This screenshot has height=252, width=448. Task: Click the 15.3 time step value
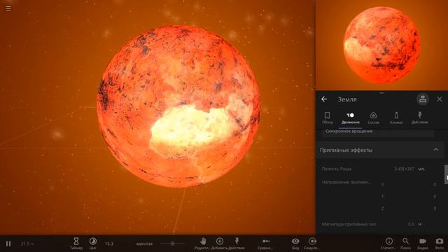(x=109, y=244)
